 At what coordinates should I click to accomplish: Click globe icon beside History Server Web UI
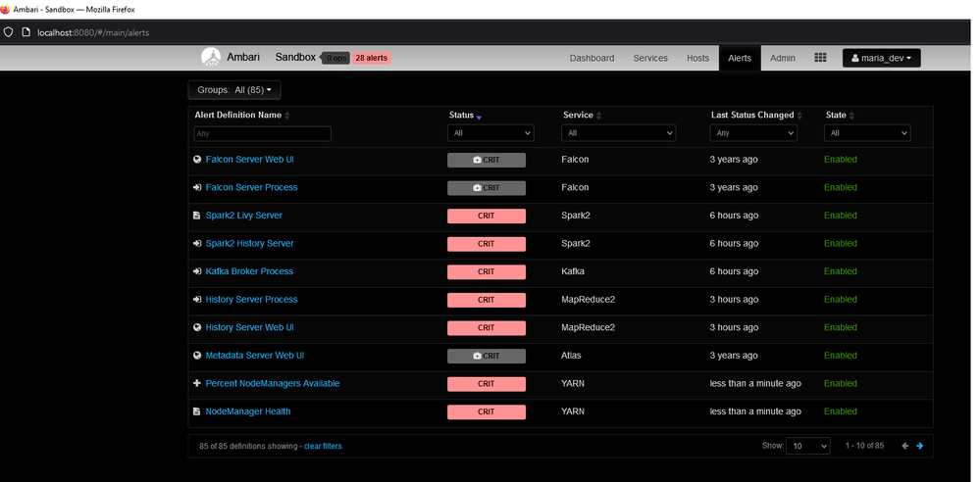pos(196,327)
